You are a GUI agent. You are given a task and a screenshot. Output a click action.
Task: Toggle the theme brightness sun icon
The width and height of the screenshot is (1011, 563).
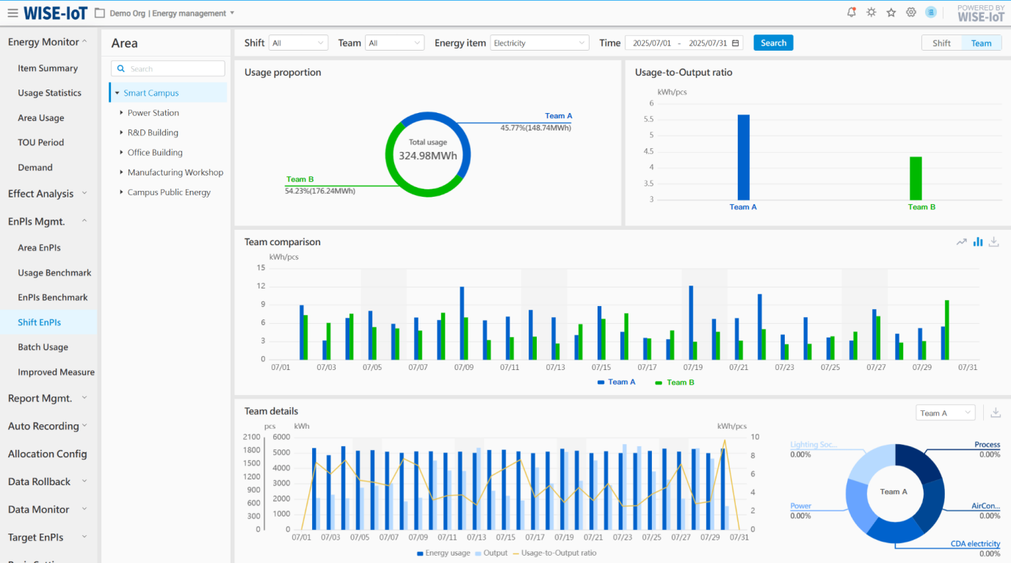[871, 12]
